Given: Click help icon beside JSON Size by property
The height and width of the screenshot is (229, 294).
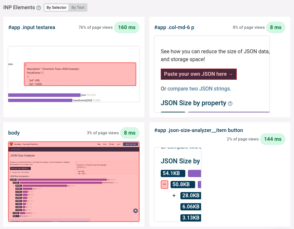Looking at the screenshot, I should click(230, 104).
